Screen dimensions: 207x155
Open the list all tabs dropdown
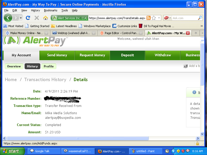202,33
